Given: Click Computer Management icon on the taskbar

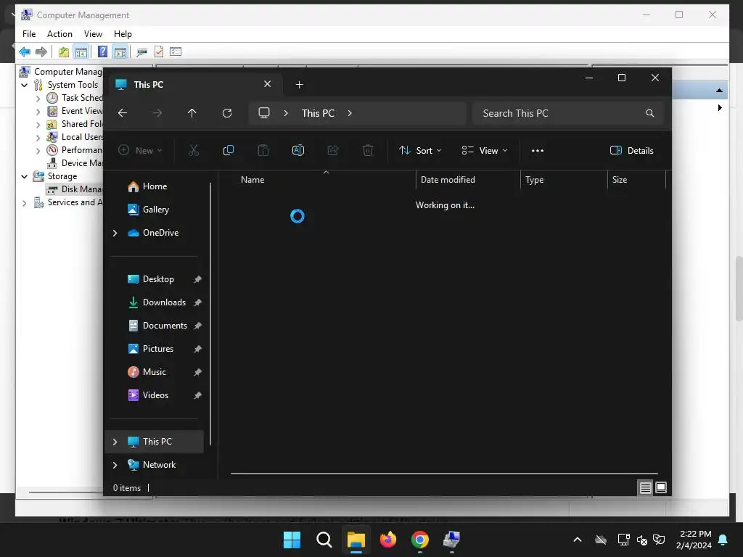Looking at the screenshot, I should tap(451, 540).
